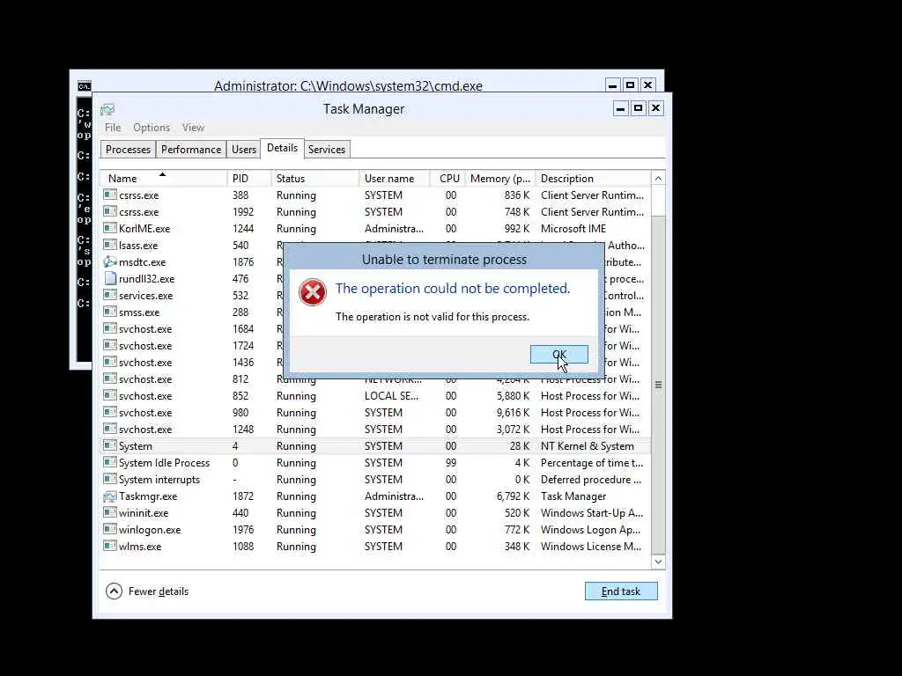Sort by the Status column header
The height and width of the screenshot is (676, 902).
coord(315,178)
